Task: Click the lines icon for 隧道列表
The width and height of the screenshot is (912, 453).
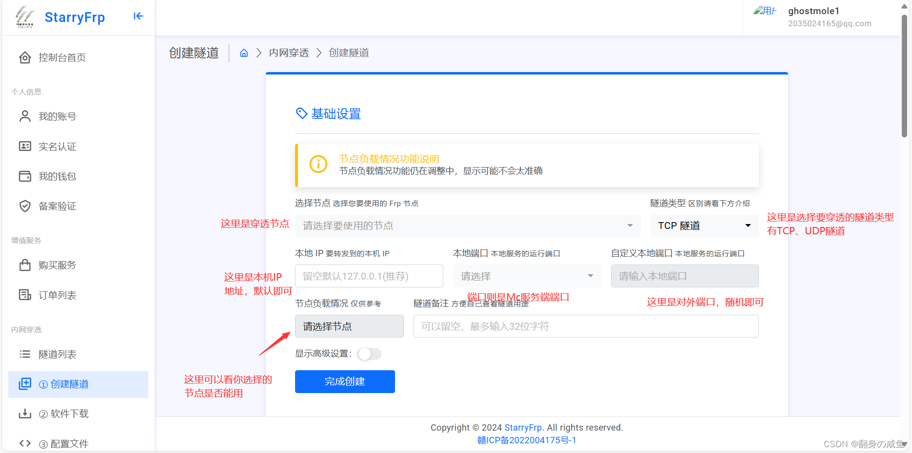Action: [25, 354]
